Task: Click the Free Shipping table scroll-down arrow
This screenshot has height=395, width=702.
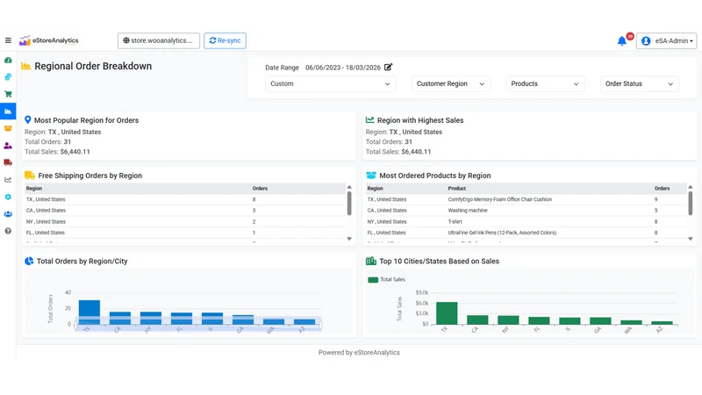Action: 349,239
